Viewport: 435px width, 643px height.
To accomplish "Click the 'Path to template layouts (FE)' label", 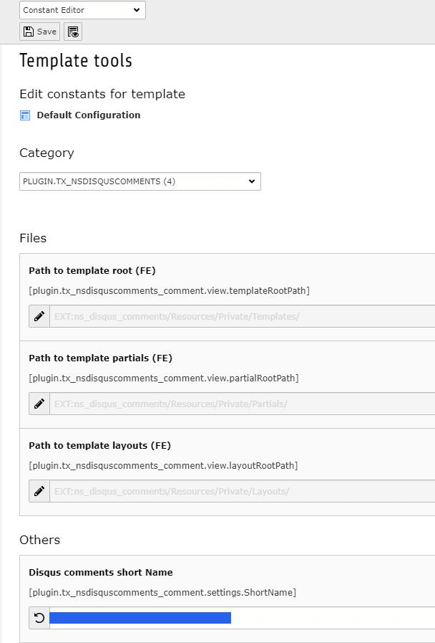I will 99,446.
